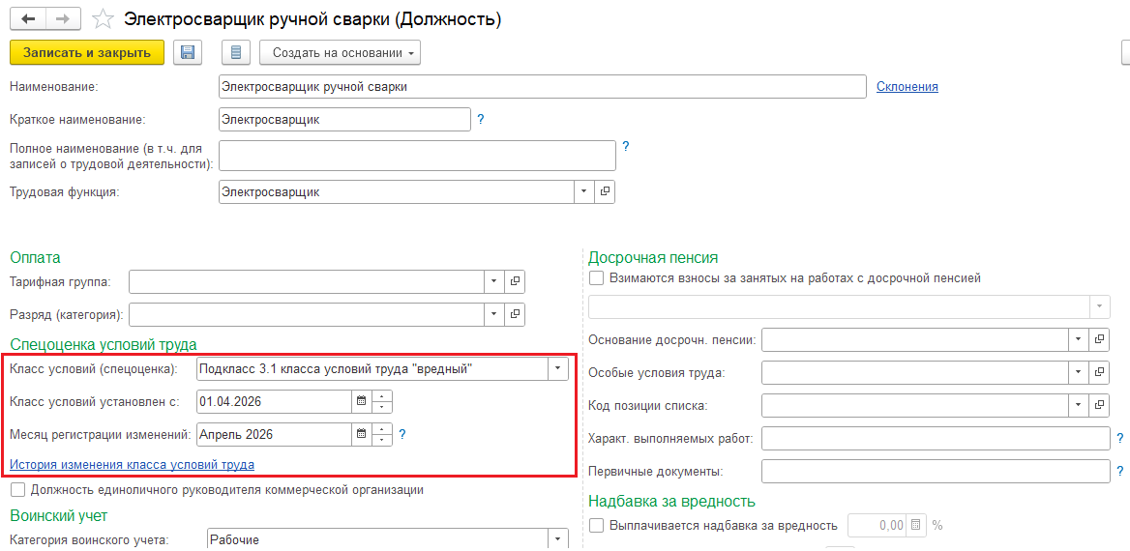Add form to favorites with star icon
Image resolution: width=1130 pixels, height=551 pixels.
tap(103, 19)
